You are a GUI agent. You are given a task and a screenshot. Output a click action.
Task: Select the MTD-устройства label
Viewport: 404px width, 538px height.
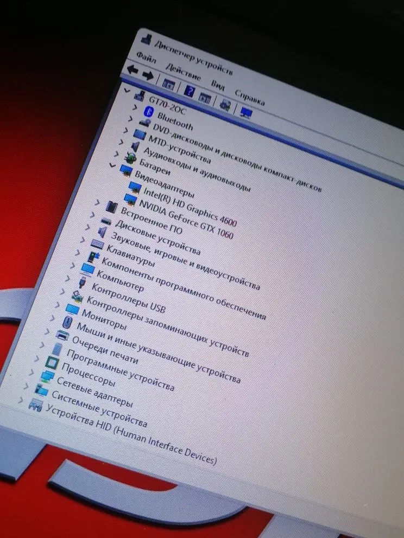pyautogui.click(x=179, y=149)
